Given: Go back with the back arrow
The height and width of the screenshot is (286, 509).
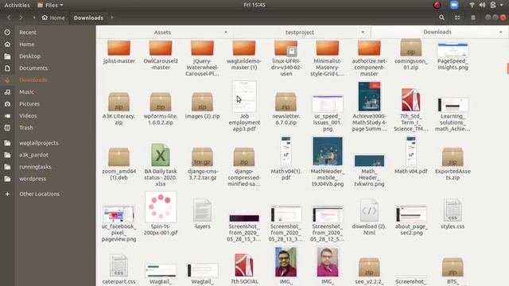Looking at the screenshot, I should 9,17.
